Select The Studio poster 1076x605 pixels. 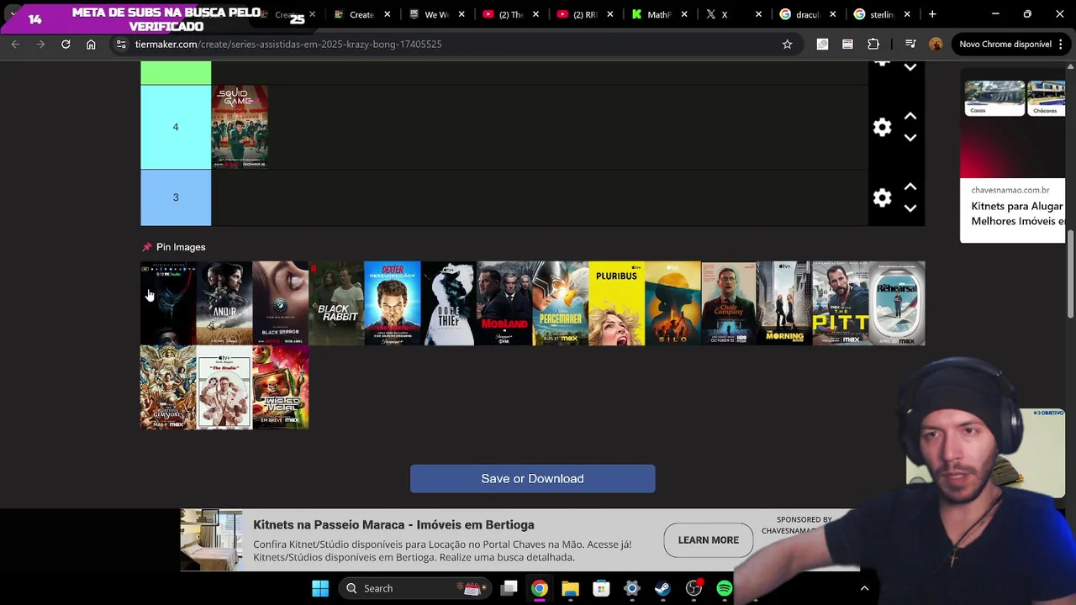(x=224, y=387)
